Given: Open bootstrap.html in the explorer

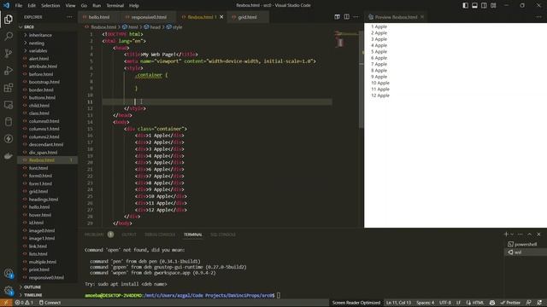Looking at the screenshot, I should [x=44, y=82].
